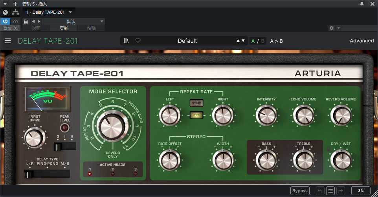Click the Default preset name

pos(187,41)
